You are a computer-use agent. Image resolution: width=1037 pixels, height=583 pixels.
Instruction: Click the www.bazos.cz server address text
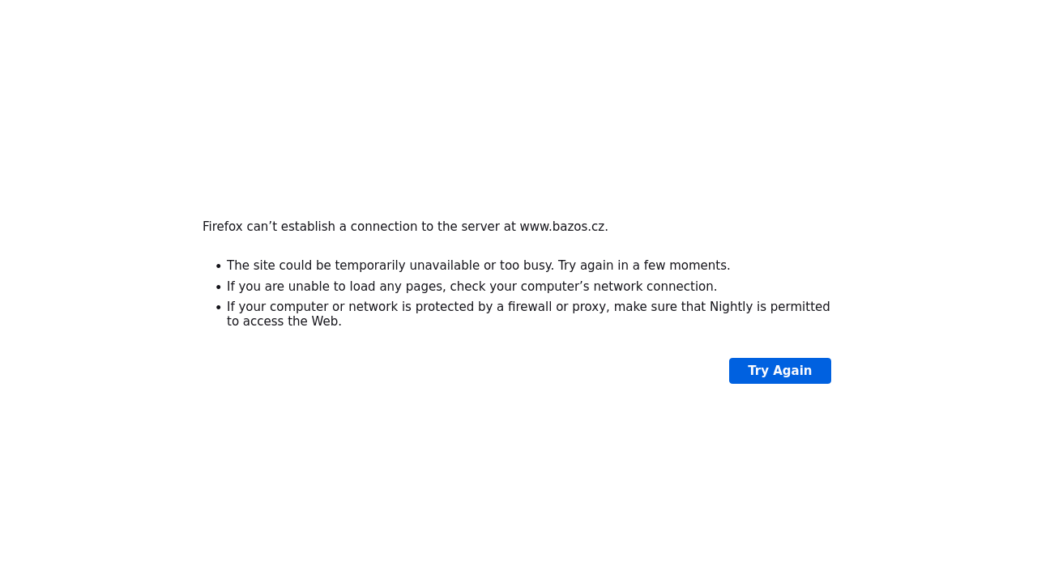562,227
